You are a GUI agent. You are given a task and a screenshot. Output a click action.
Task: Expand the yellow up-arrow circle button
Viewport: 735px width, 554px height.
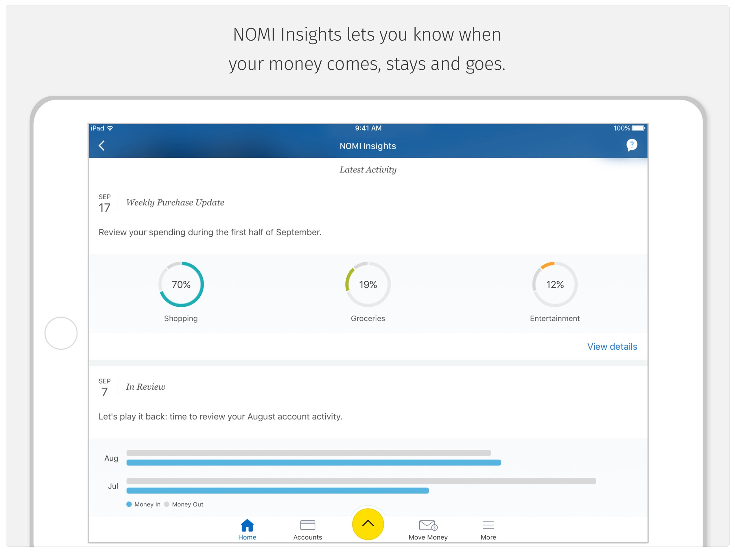click(368, 524)
